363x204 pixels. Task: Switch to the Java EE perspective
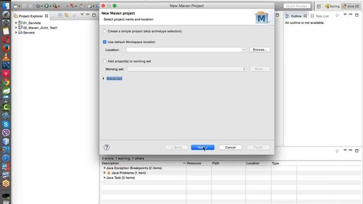[351, 6]
